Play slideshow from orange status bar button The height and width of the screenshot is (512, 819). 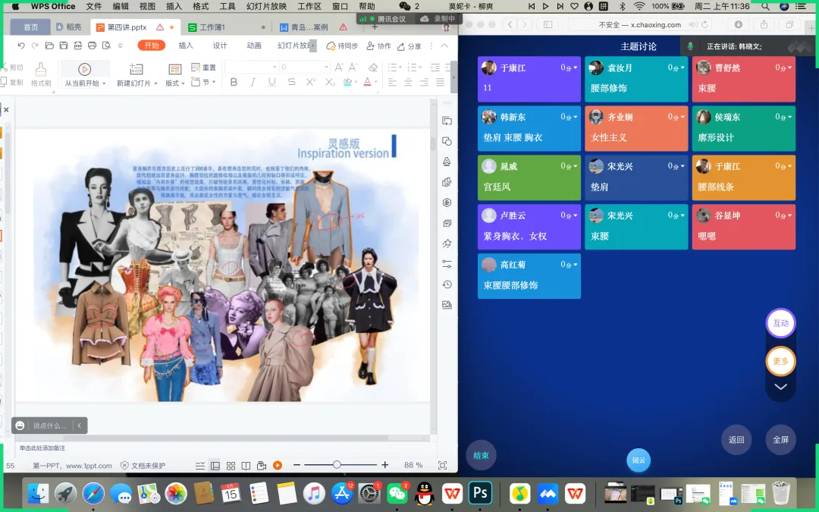(278, 466)
